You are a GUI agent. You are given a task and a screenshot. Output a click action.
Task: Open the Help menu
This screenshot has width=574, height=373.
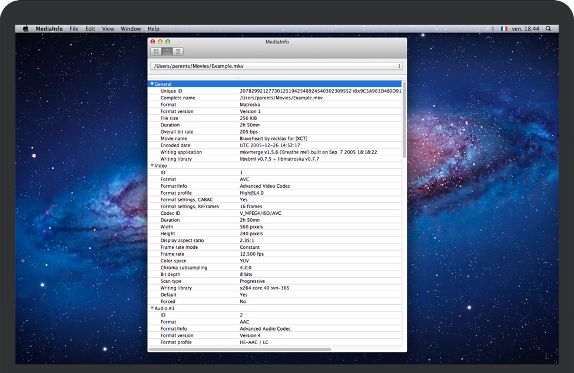click(153, 29)
